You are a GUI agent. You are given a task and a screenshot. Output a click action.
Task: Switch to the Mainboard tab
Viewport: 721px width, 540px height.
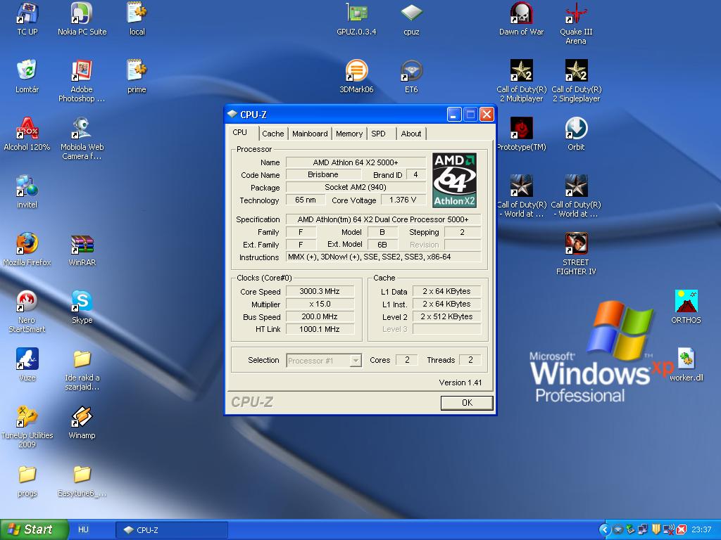pyautogui.click(x=310, y=134)
